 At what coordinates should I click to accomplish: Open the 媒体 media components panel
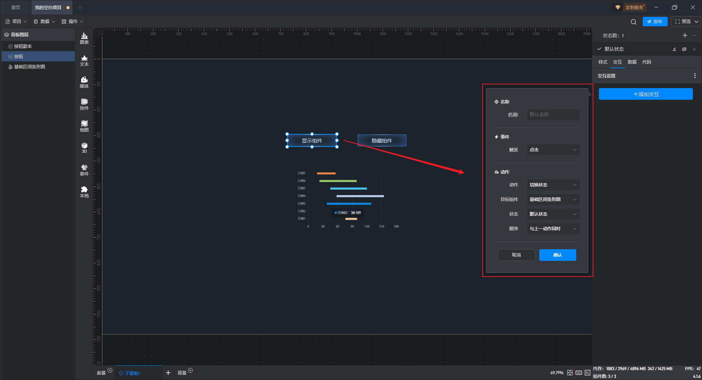[x=84, y=82]
